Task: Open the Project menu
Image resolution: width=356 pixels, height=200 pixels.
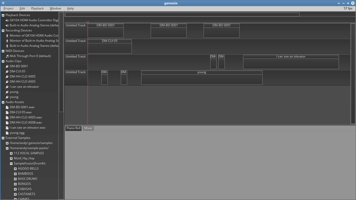Action: coord(8,8)
